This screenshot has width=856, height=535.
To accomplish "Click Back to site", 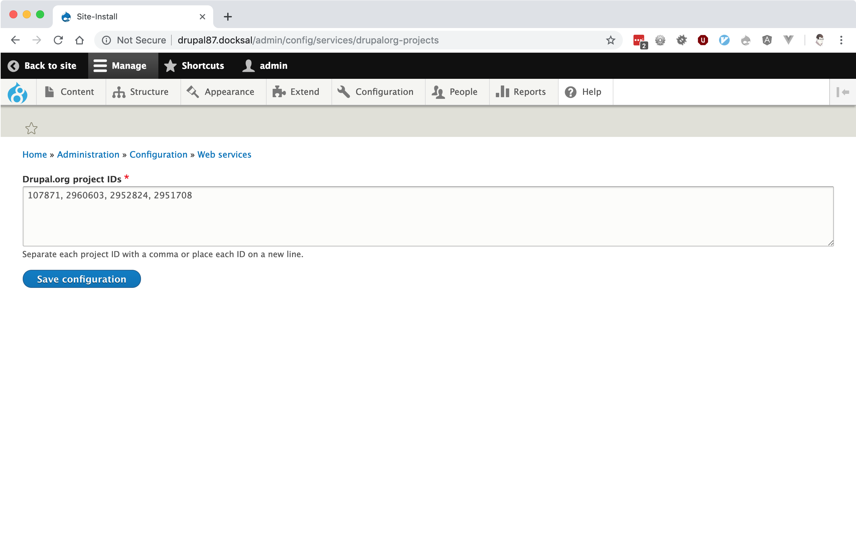I will click(x=42, y=66).
